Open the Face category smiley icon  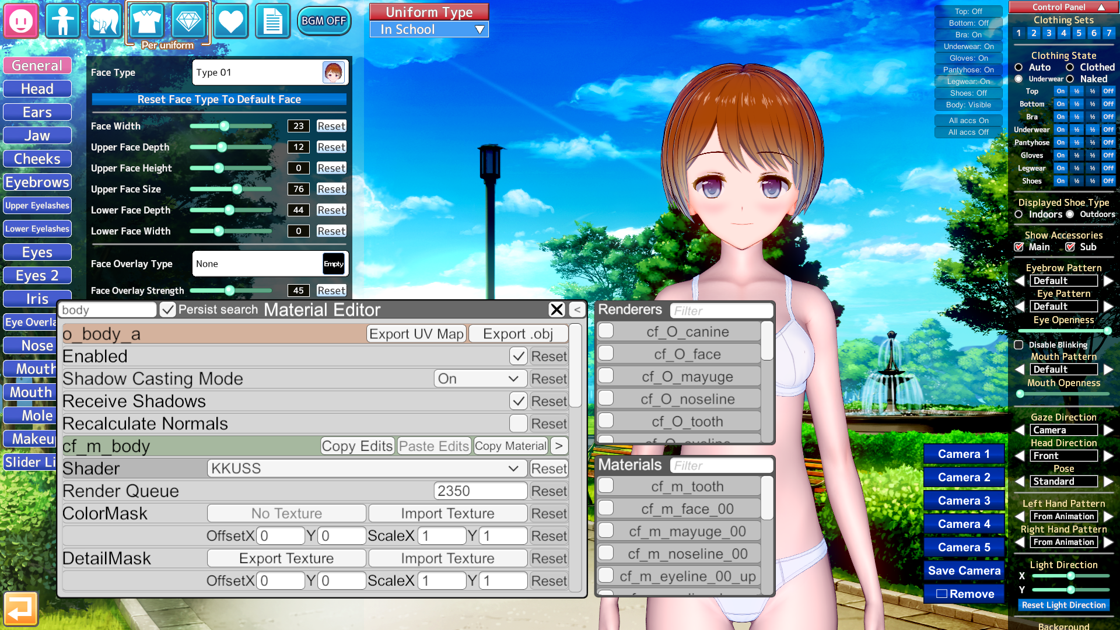(x=22, y=21)
